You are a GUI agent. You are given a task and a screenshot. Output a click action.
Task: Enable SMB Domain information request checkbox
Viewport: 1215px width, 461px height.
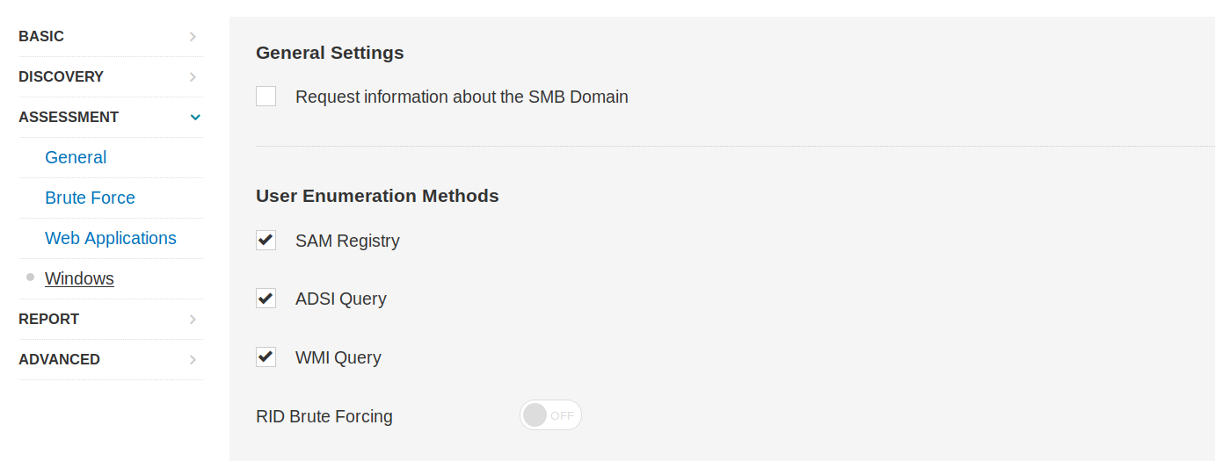(266, 97)
